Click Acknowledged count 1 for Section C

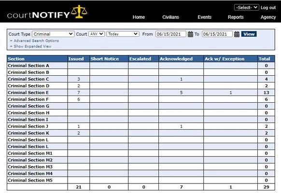tap(181, 79)
